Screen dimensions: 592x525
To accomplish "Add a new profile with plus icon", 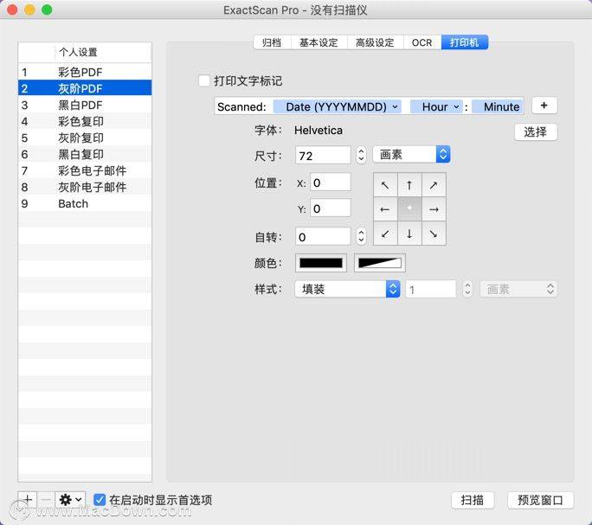I will coord(28,500).
